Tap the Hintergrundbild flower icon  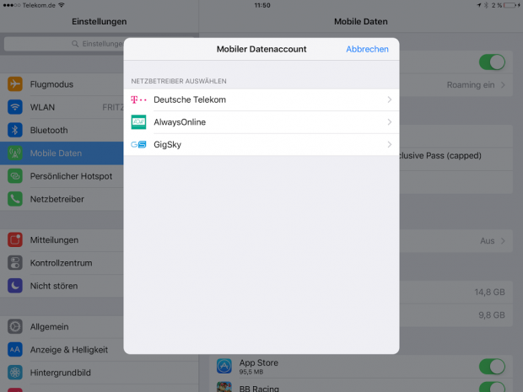pos(15,373)
